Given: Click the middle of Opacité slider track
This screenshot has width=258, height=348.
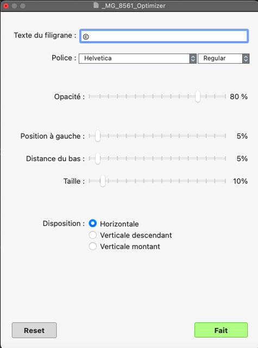Looking at the screenshot, I should click(x=158, y=96).
